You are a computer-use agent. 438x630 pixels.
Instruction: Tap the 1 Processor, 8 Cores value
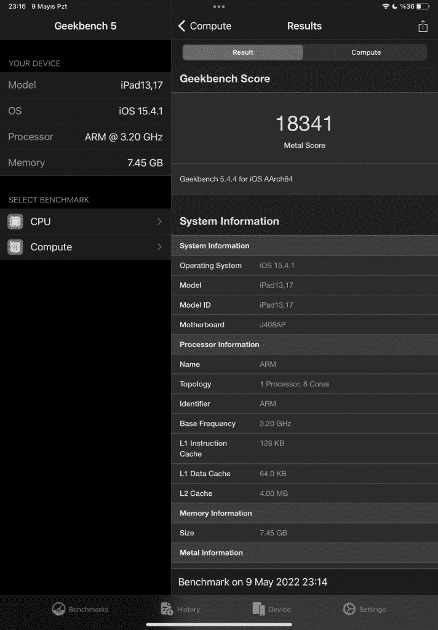click(295, 384)
